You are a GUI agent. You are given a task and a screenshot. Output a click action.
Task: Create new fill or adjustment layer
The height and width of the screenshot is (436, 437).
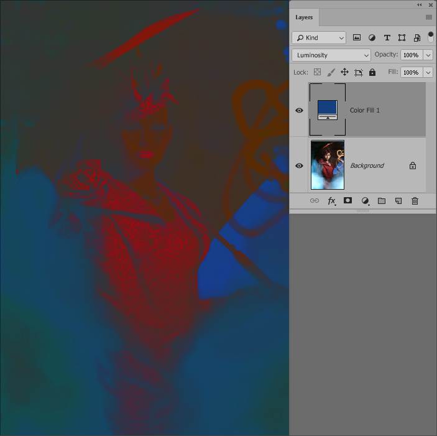pos(365,201)
